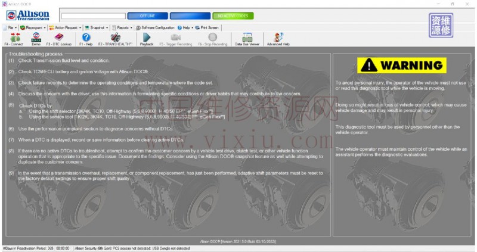Viewport: 477px width, 252px height.
Task: Click 'To avoid personal injury' warning text
Action: [x=401, y=85]
